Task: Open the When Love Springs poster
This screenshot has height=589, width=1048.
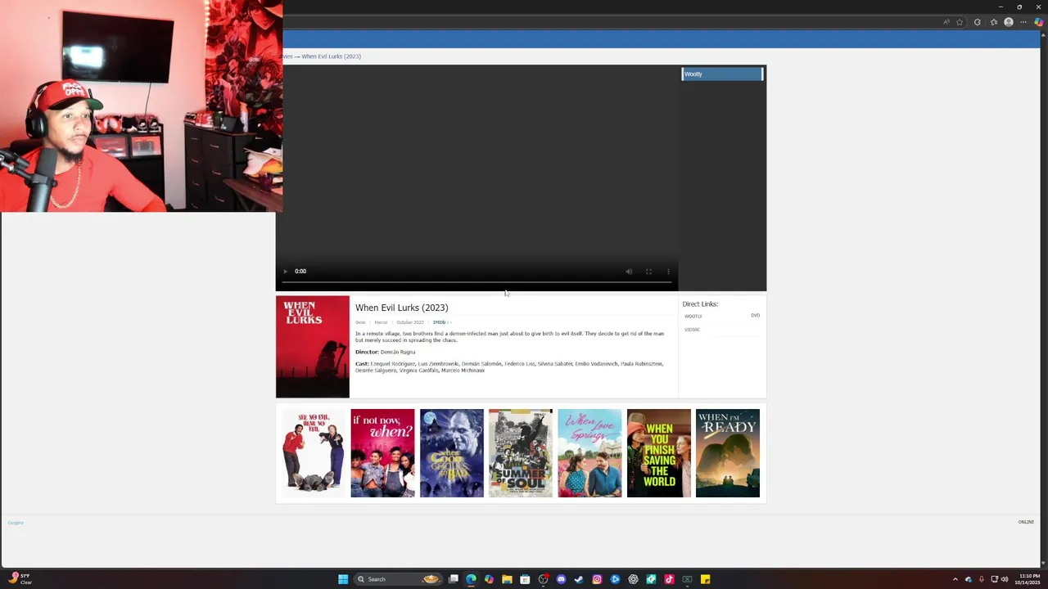Action: point(589,453)
